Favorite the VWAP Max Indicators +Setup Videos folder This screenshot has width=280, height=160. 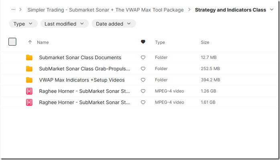pos(143,80)
